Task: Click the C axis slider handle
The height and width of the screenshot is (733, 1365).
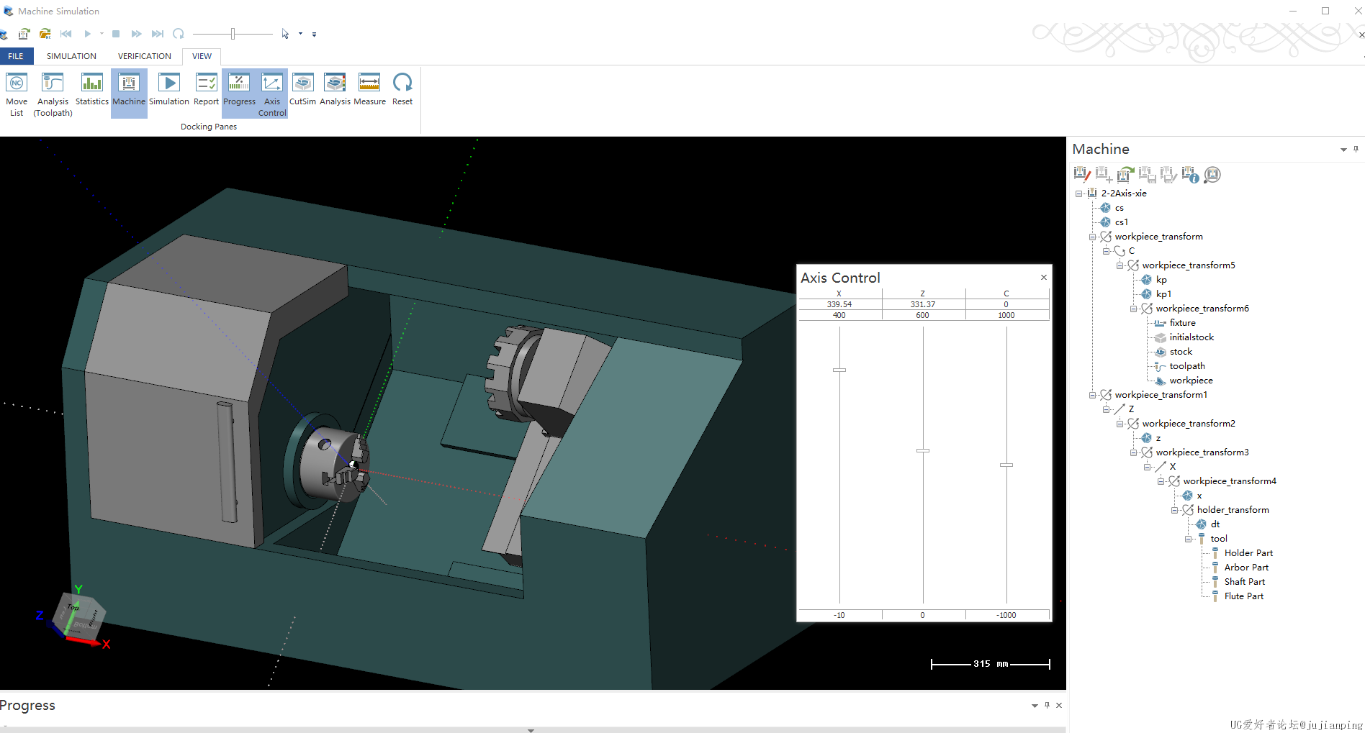Action: click(x=1006, y=465)
